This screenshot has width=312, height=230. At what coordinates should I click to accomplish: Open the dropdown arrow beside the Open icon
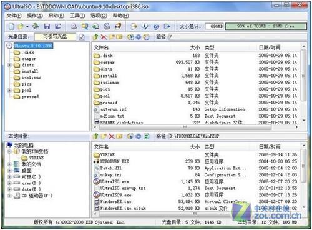coord(27,27)
